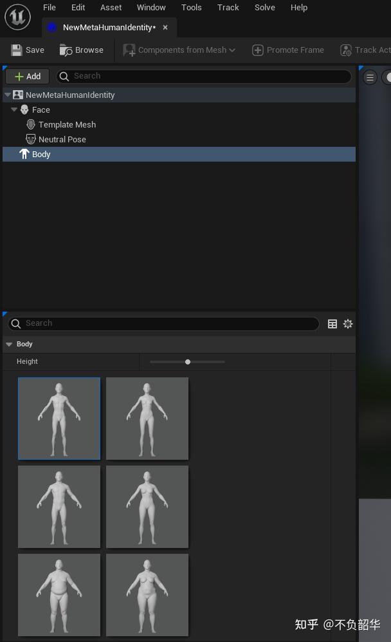Viewport: 391px width, 642px height.
Task: Open the Tools menu
Action: click(x=192, y=7)
